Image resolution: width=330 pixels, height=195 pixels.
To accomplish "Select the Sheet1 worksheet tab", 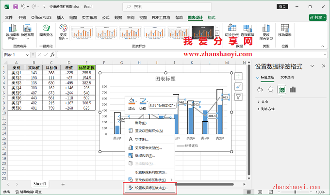I will [x=40, y=184].
